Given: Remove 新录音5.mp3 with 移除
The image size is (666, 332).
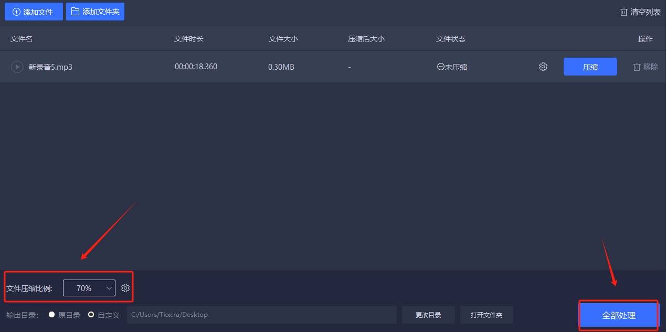Looking at the screenshot, I should pyautogui.click(x=645, y=67).
